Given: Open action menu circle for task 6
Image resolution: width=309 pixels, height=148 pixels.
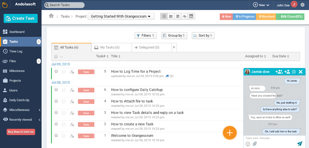Looking at the screenshot, I should 63,90.
